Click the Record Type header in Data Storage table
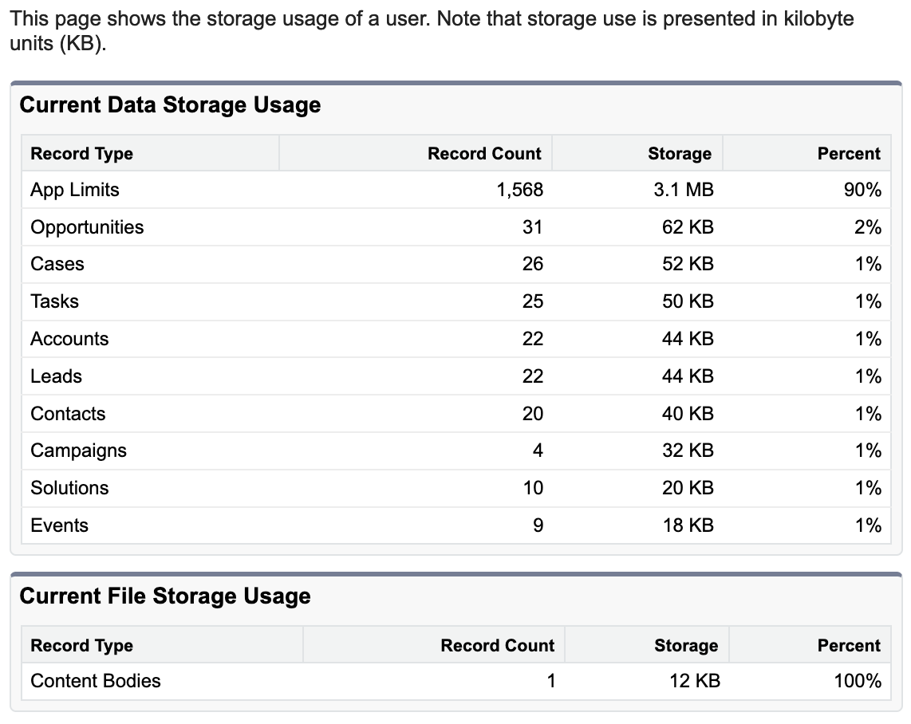Screen dimensions: 911x724 tap(81, 154)
